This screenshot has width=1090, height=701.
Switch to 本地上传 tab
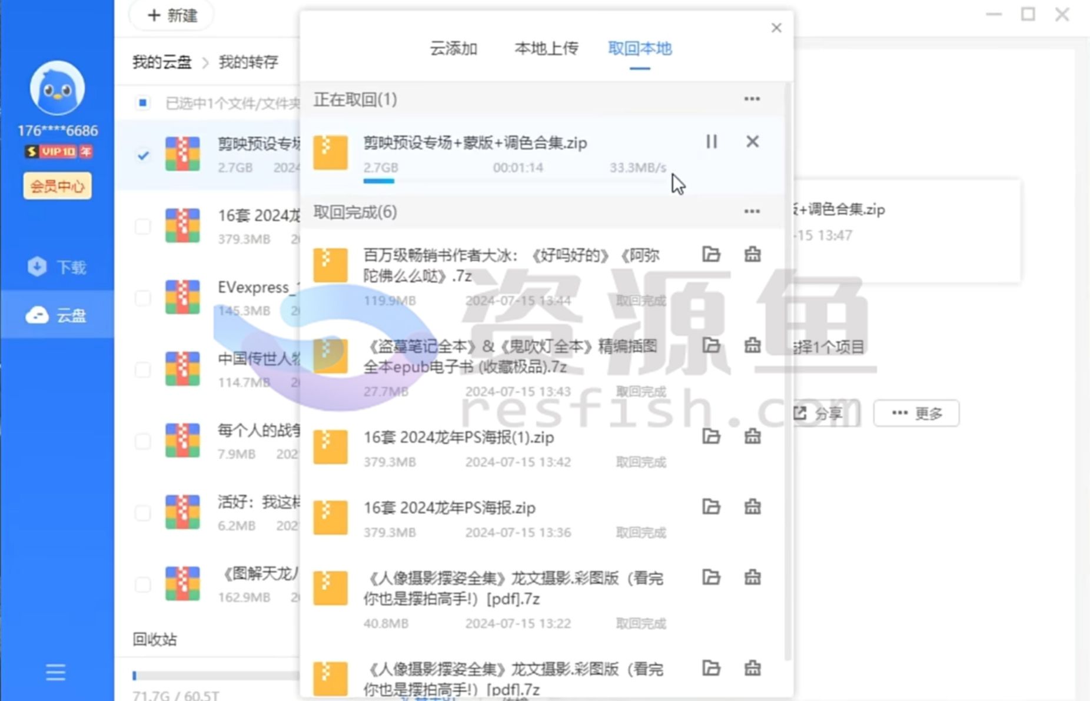pyautogui.click(x=546, y=48)
